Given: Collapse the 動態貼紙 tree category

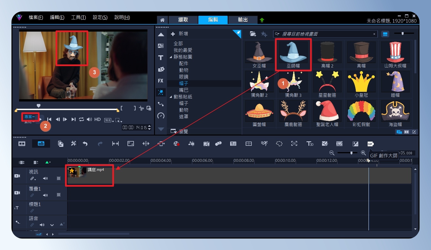Looking at the screenshot, I should click(x=171, y=97).
